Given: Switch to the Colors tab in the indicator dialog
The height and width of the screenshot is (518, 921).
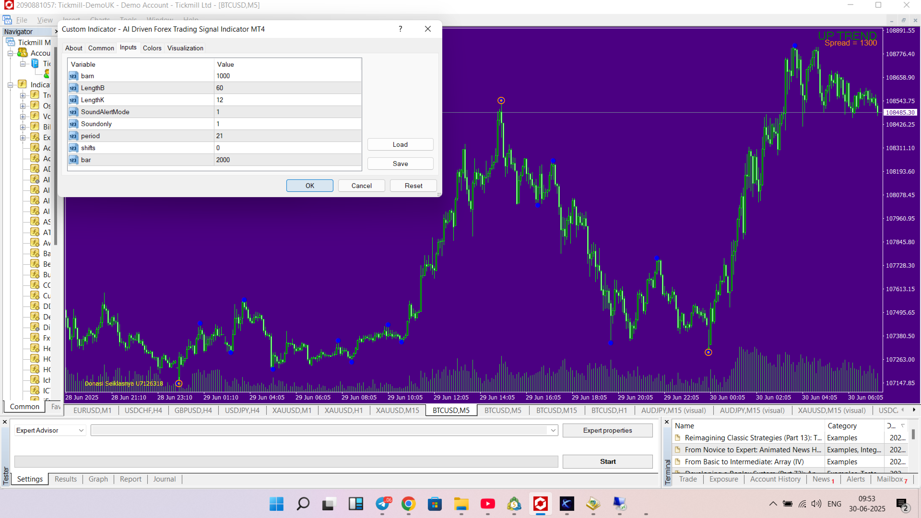Looking at the screenshot, I should tap(152, 48).
